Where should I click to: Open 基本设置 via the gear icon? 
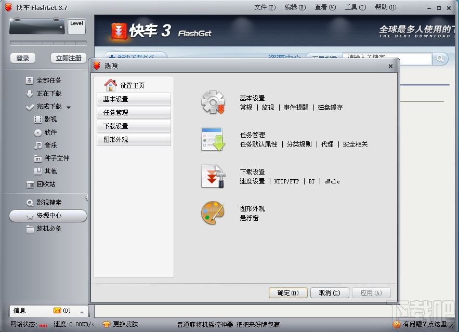pyautogui.click(x=213, y=101)
